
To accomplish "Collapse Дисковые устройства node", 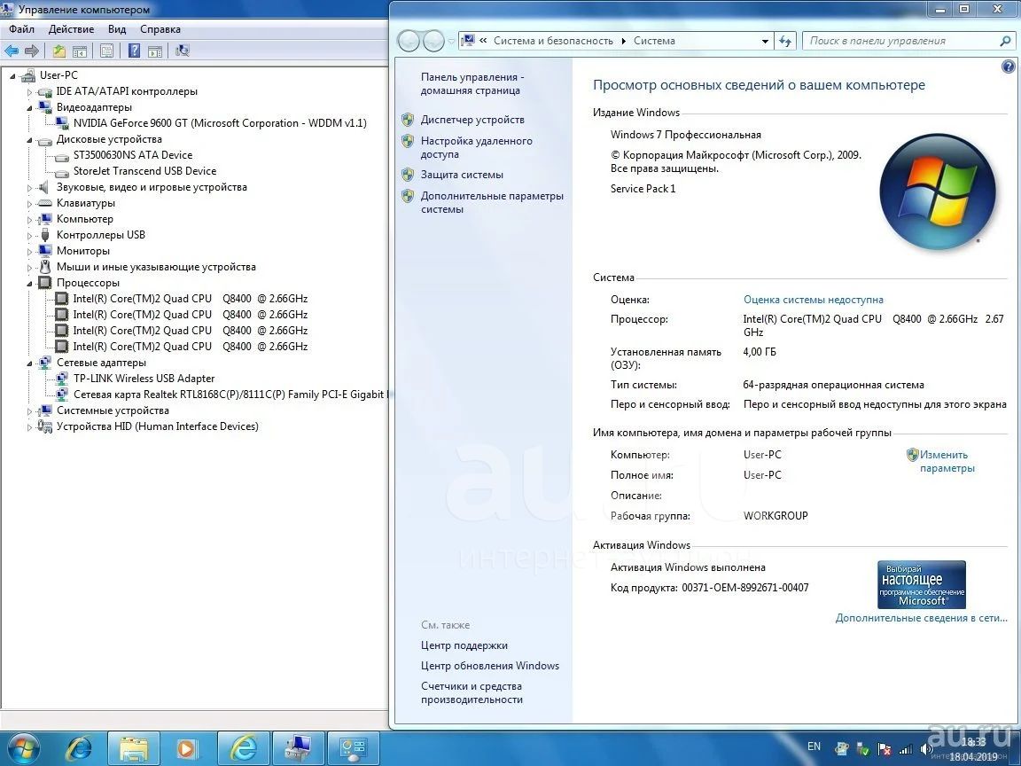I will pos(29,140).
